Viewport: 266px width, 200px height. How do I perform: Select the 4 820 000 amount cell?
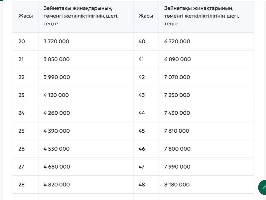[56, 184]
